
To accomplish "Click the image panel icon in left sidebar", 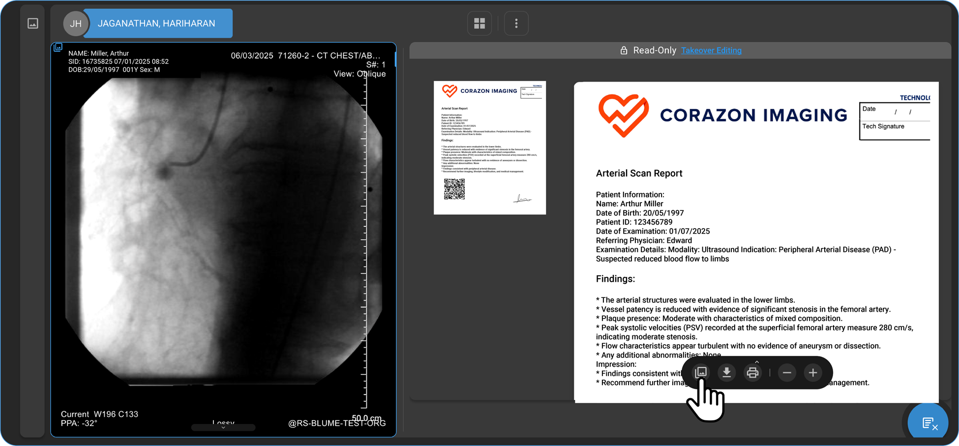I will [33, 23].
